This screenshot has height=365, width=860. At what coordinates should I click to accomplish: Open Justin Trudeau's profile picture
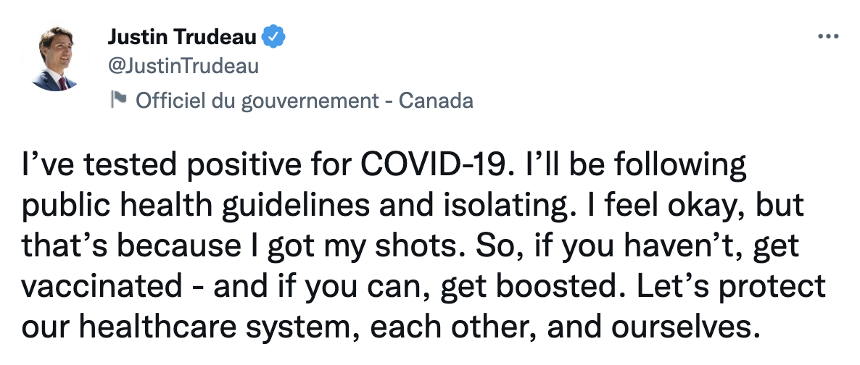pos(54,59)
